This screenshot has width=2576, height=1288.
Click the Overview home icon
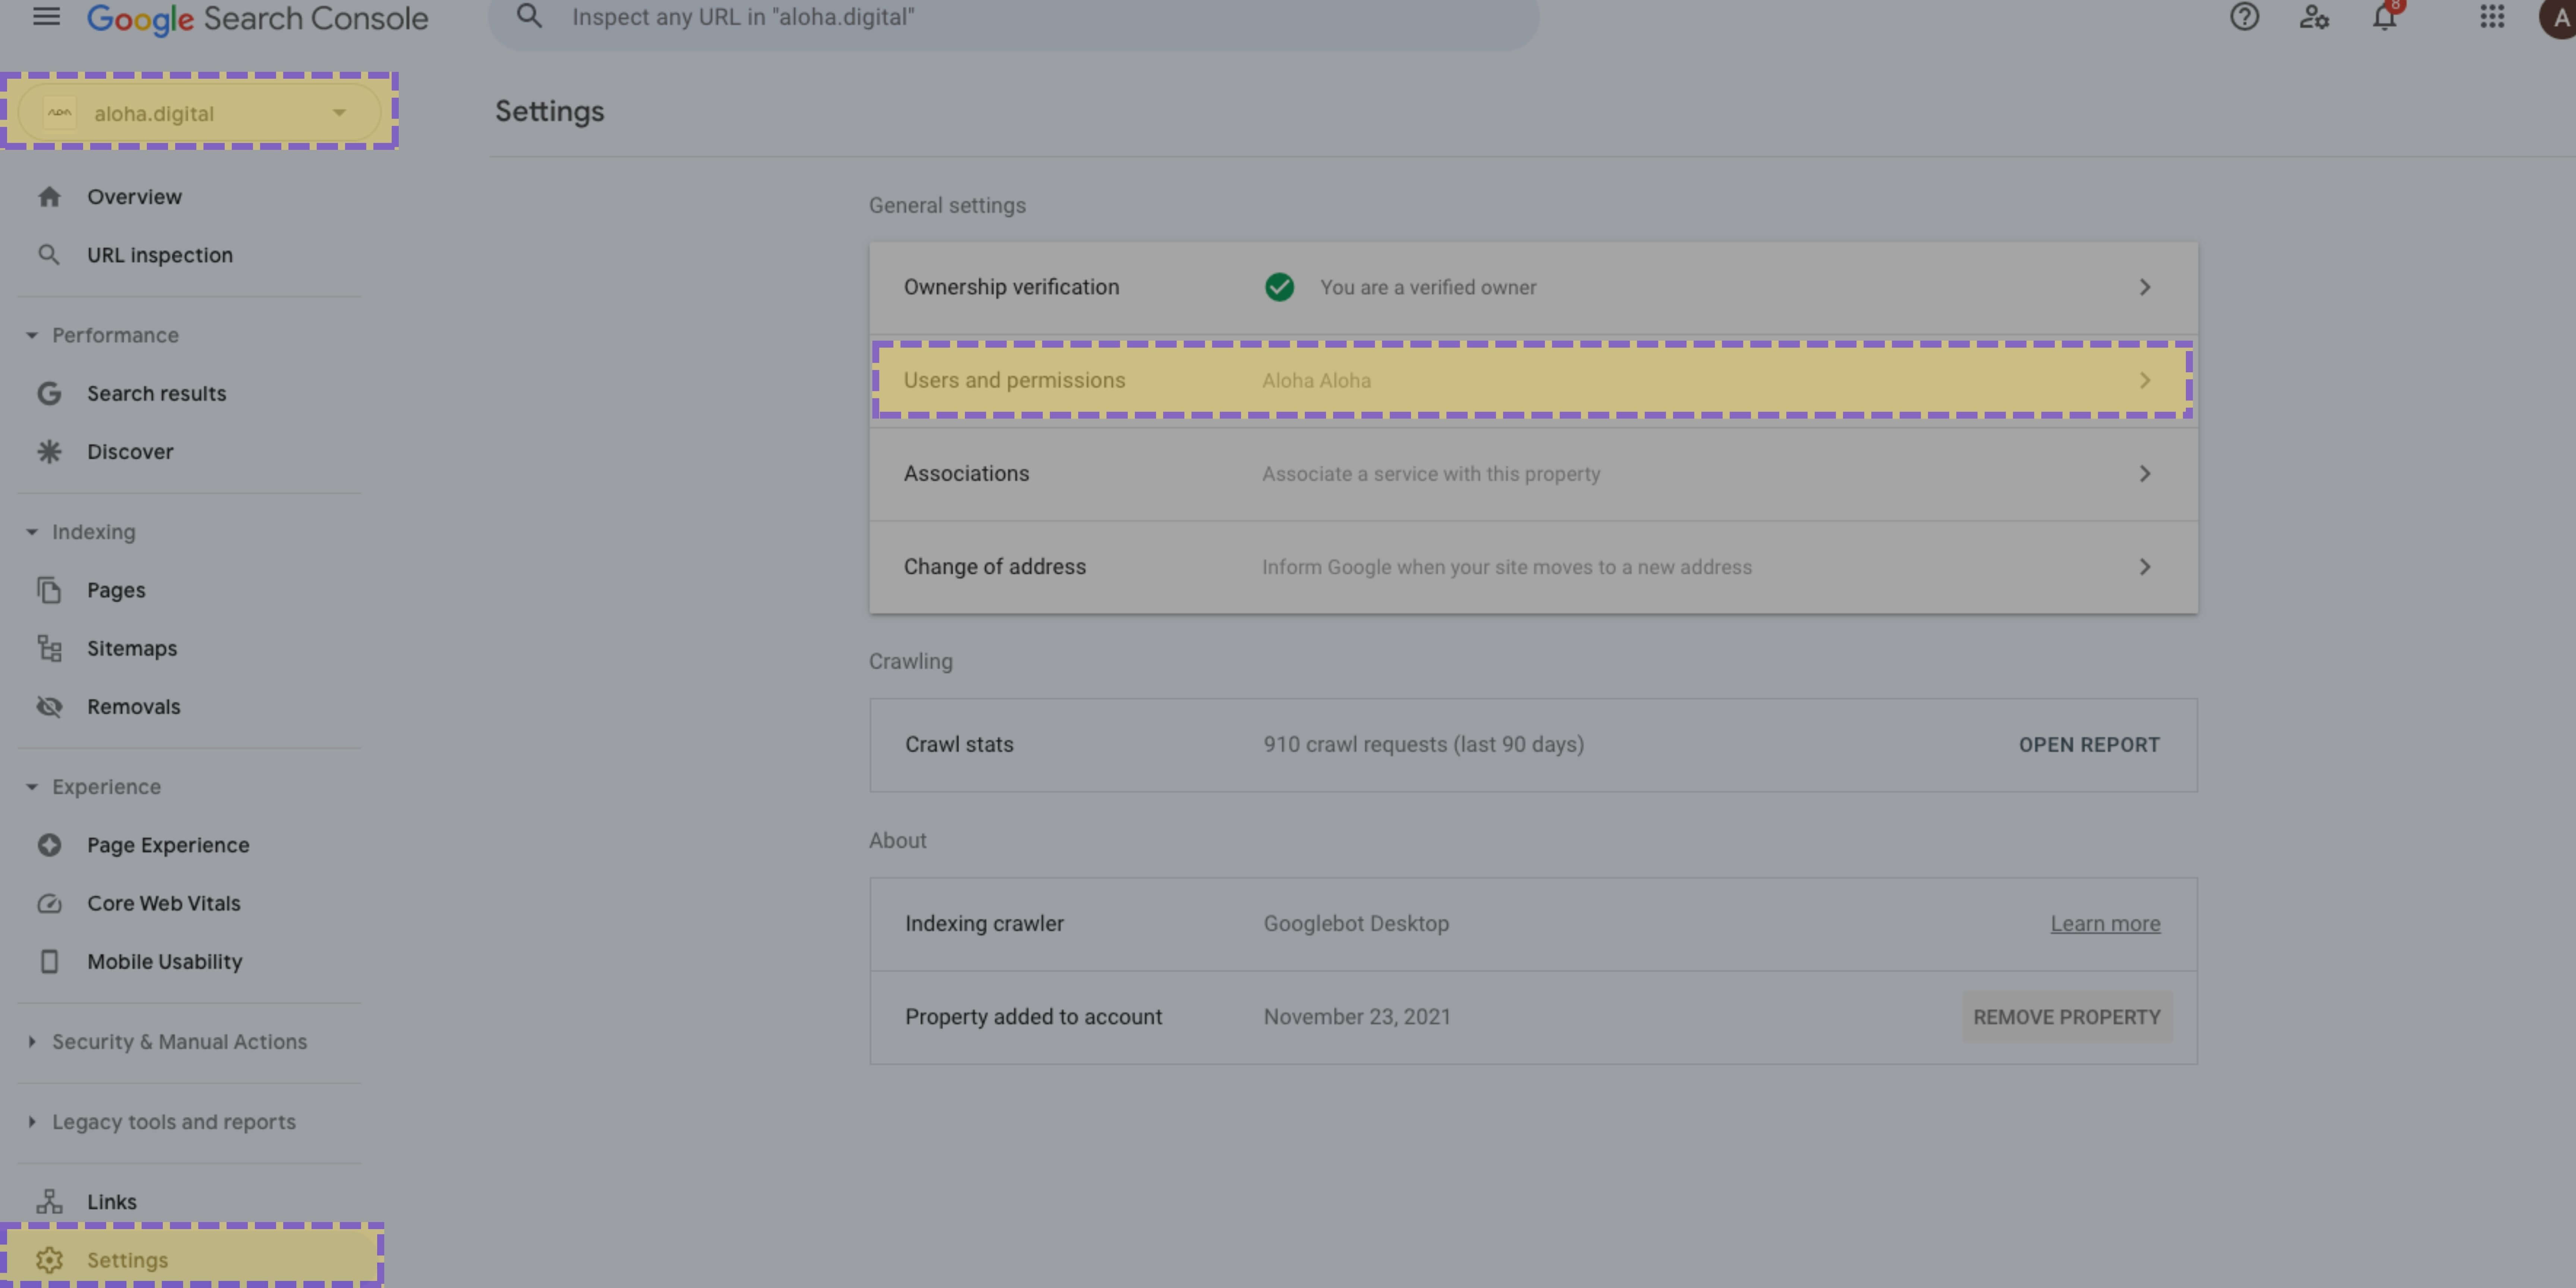pyautogui.click(x=49, y=197)
